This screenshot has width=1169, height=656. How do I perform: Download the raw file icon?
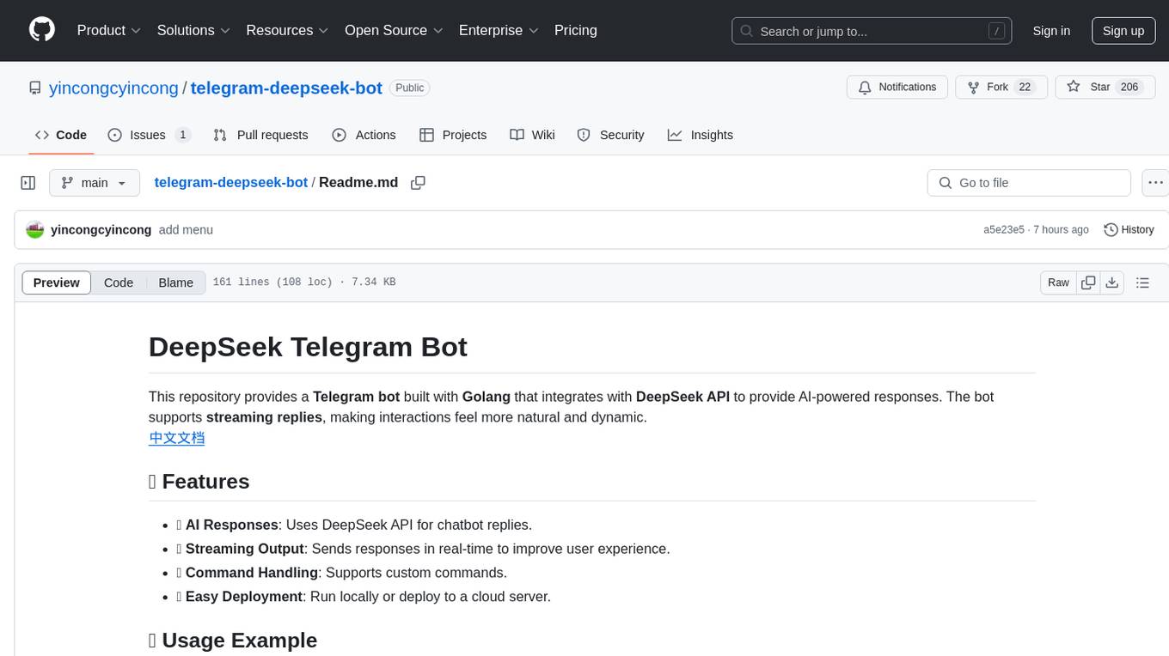[1111, 282]
